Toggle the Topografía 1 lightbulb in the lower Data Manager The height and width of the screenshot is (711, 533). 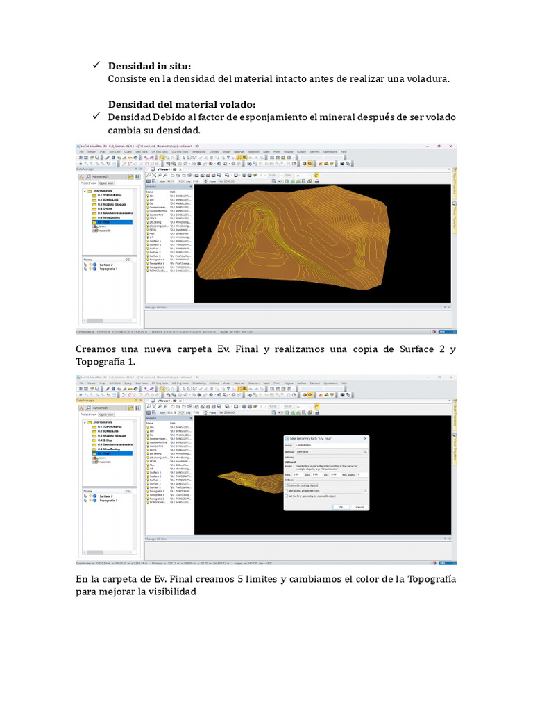[90, 500]
